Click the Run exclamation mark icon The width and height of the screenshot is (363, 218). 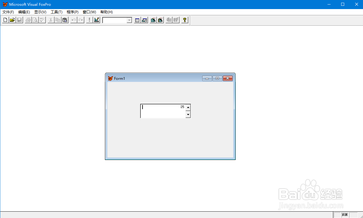click(x=89, y=20)
